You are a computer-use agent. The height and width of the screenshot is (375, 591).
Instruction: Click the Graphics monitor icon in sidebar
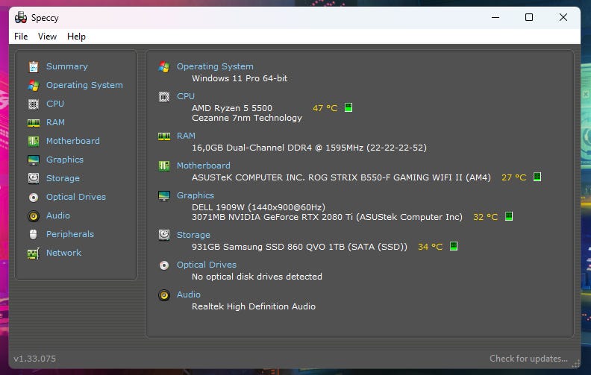(x=34, y=160)
